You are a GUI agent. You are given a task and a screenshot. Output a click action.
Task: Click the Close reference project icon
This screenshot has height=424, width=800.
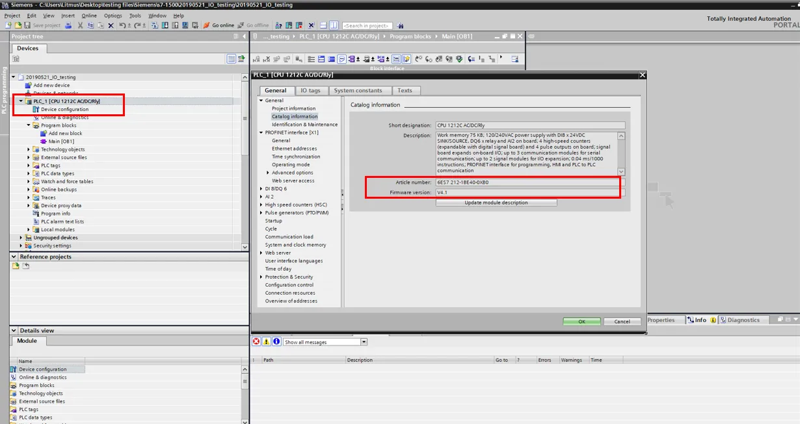(x=26, y=266)
